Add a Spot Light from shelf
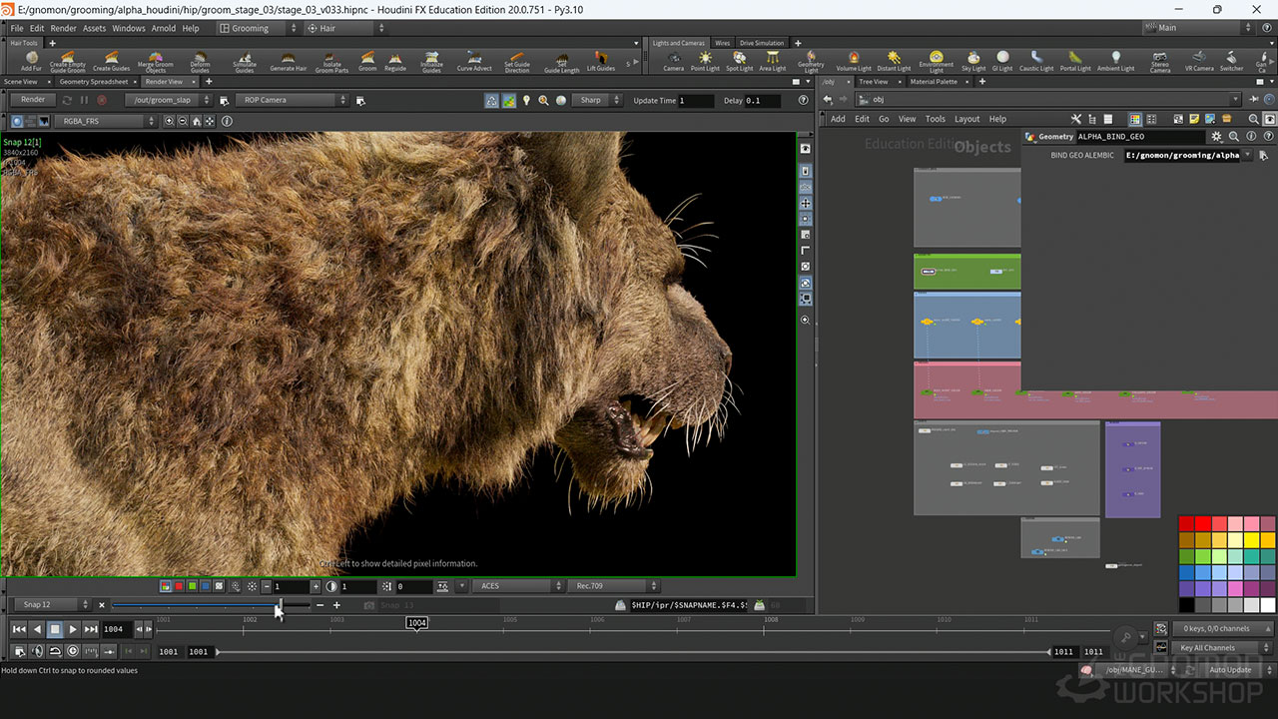The image size is (1278, 719). click(739, 61)
